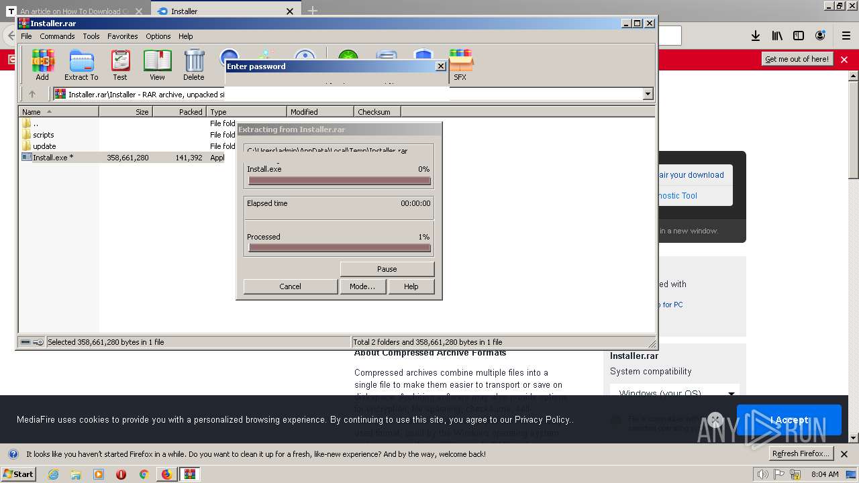
Task: Sort by the Name column header
Action: pos(59,112)
